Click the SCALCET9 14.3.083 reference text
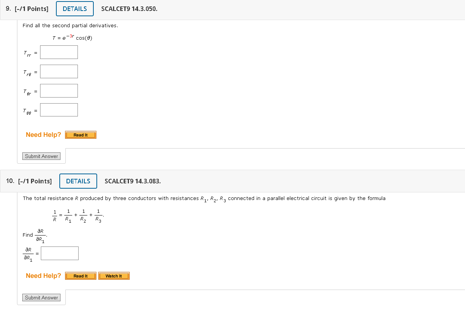The image size is (465, 310). click(132, 181)
